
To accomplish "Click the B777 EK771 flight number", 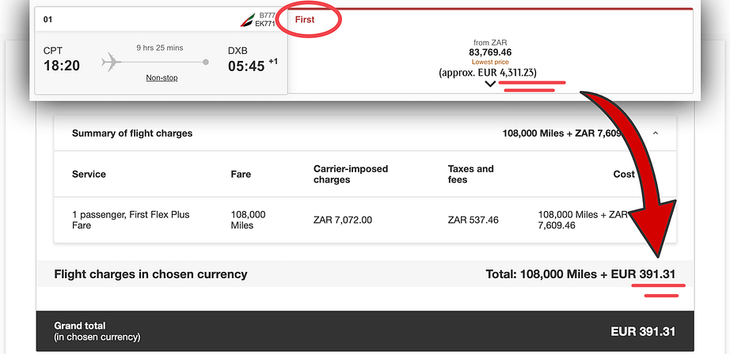I will click(x=267, y=19).
